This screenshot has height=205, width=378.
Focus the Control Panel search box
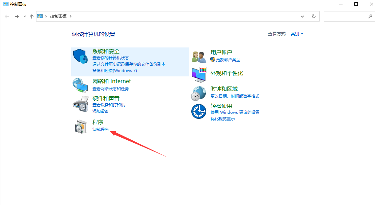(349, 16)
